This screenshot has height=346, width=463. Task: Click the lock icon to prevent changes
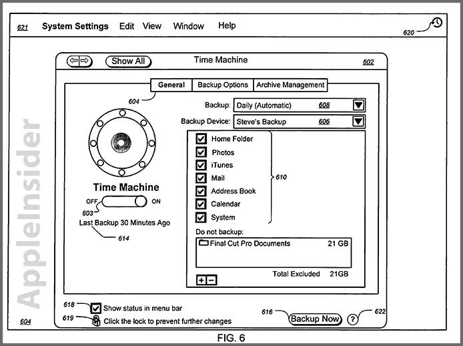[x=97, y=321]
